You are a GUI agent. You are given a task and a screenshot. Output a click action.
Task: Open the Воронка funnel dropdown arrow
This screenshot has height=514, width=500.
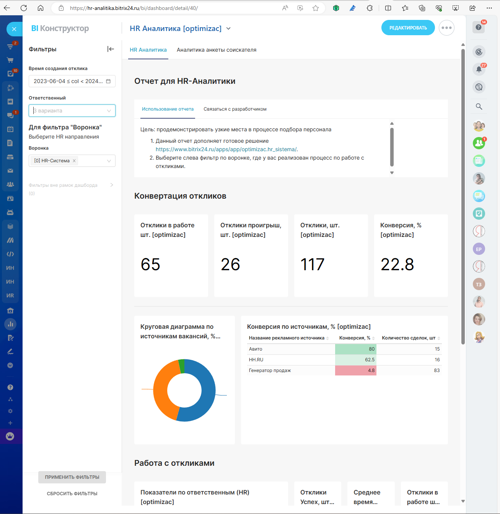[109, 161]
